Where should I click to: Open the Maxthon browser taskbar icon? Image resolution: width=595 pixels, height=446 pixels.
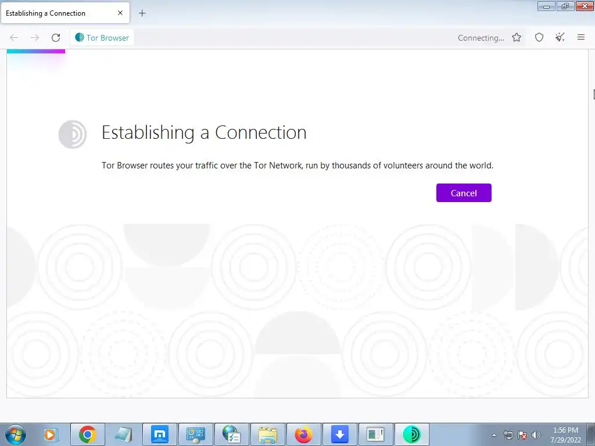point(160,434)
